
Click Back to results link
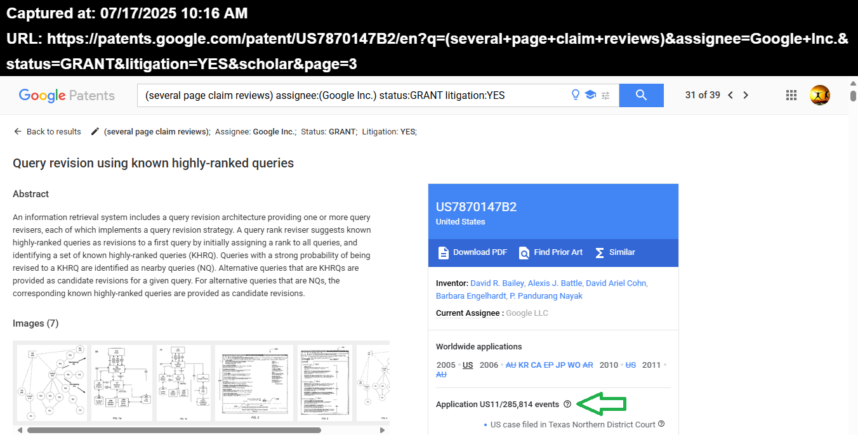click(x=48, y=132)
